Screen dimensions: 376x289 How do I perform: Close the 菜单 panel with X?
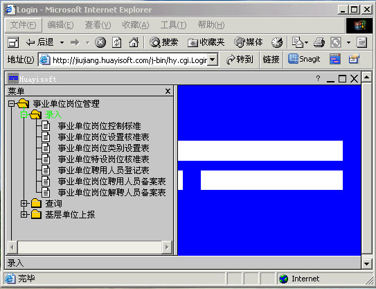tap(168, 91)
